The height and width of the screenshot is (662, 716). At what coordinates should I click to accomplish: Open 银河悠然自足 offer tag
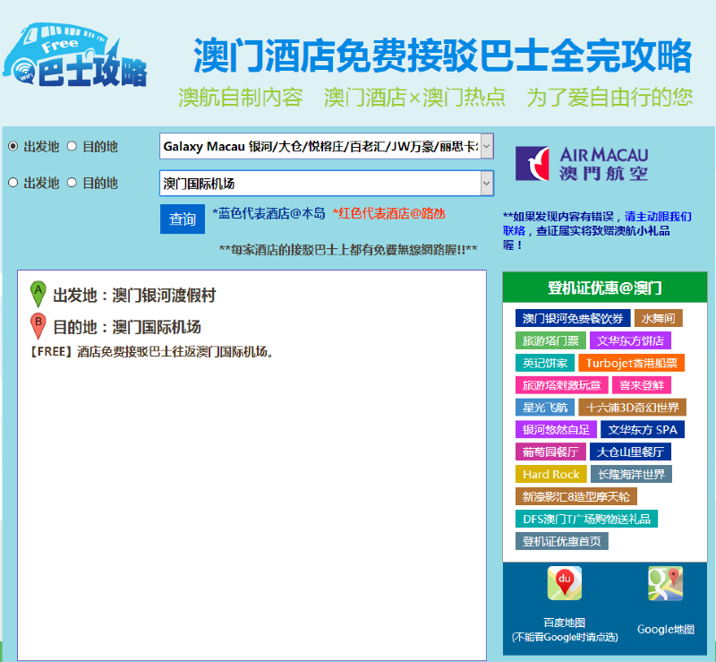pos(556,430)
